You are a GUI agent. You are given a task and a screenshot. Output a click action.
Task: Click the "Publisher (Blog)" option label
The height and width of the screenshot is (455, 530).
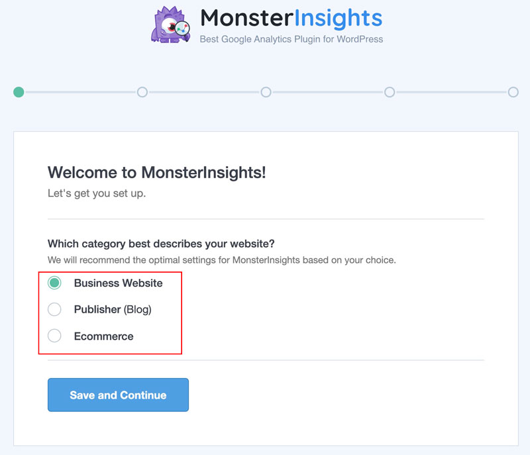(113, 309)
